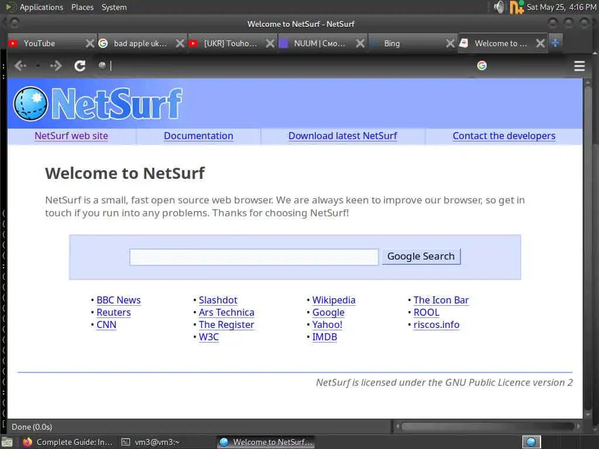Reload the page with the refresh icon

80,65
